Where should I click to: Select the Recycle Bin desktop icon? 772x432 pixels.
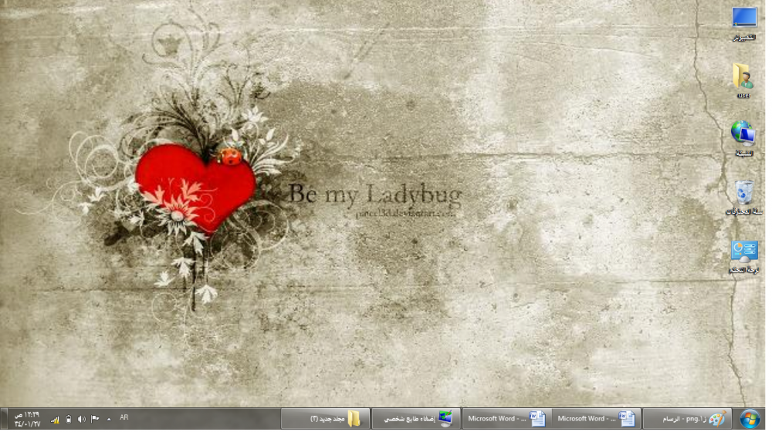[743, 195]
